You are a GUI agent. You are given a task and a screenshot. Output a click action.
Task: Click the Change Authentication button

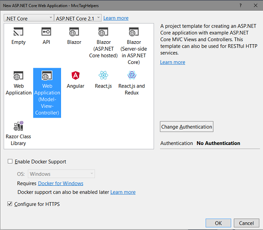coord(187,127)
